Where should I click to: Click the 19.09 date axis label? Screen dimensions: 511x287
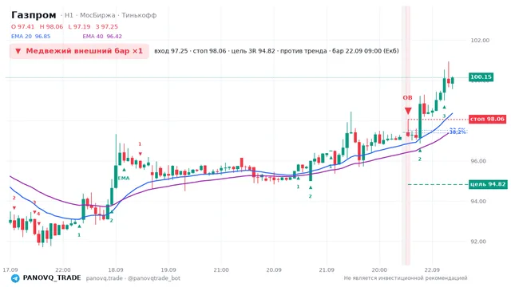point(168,270)
